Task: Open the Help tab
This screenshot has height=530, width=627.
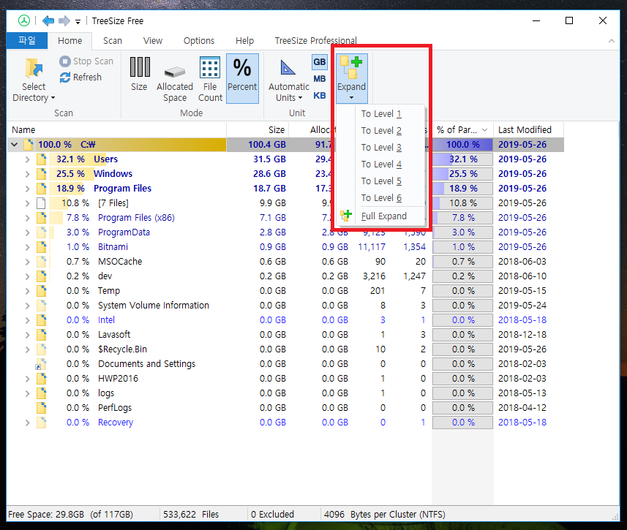Action: point(244,41)
